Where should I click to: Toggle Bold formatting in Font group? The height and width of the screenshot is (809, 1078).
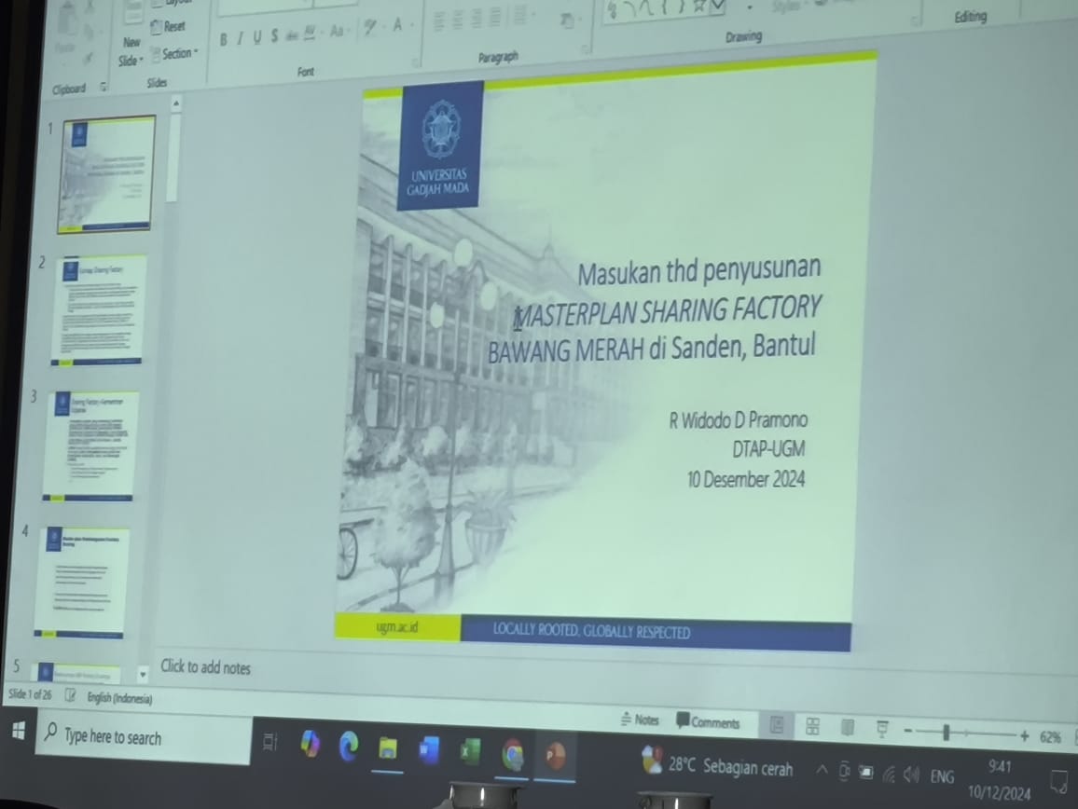coord(224,40)
